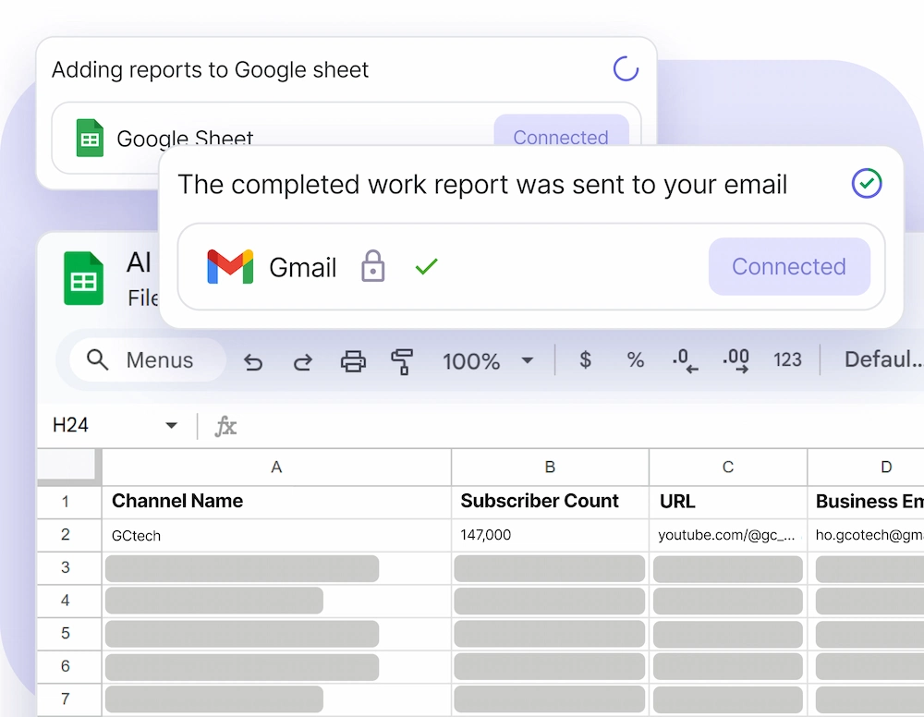This screenshot has height=717, width=924.
Task: Format as currency with dollar icon
Action: [x=585, y=359]
